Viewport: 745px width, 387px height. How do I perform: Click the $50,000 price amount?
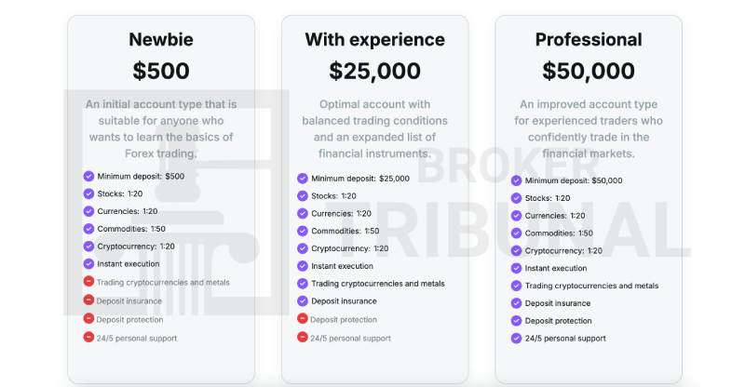[x=589, y=71]
